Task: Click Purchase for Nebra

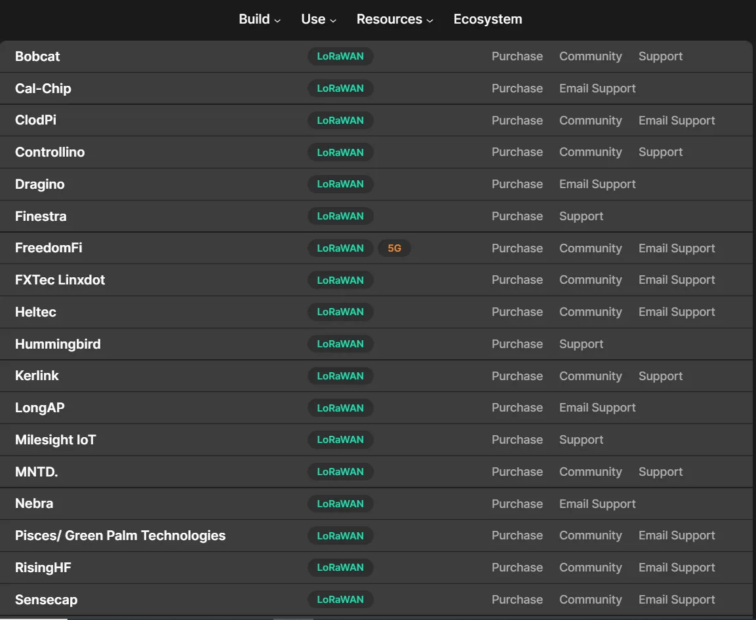Action: (x=517, y=504)
